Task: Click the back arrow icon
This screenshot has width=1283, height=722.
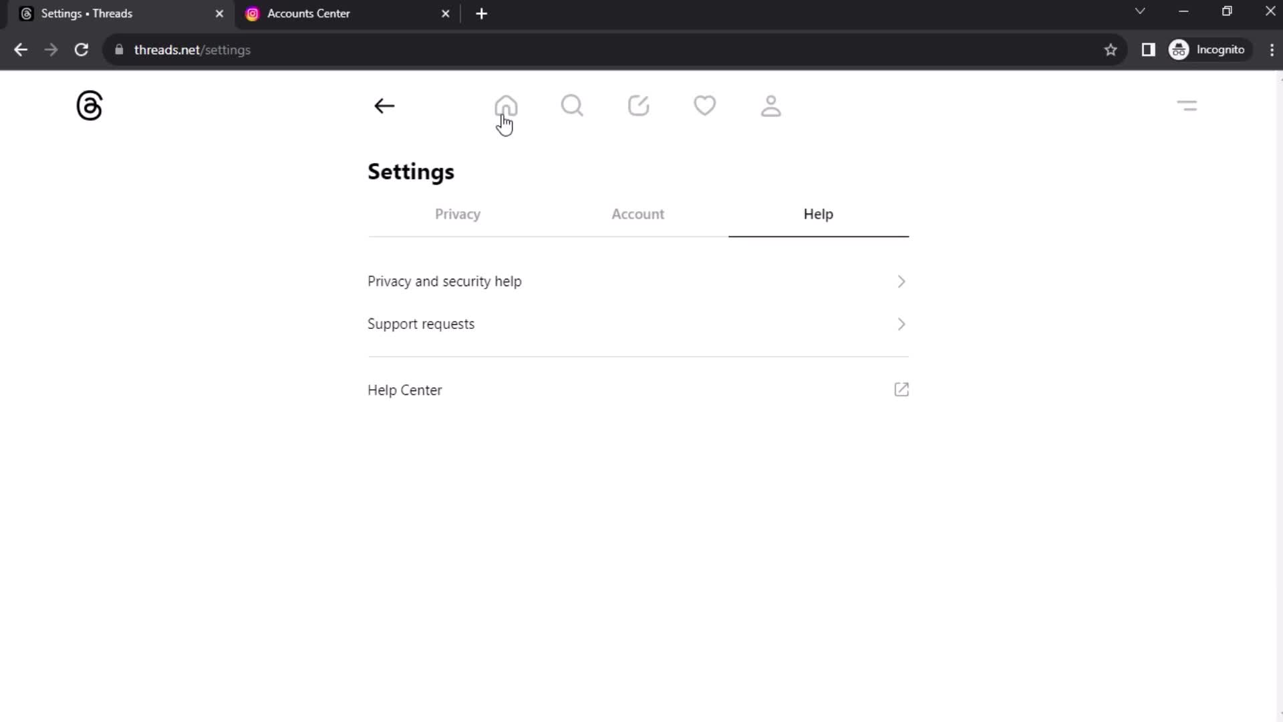Action: (384, 106)
